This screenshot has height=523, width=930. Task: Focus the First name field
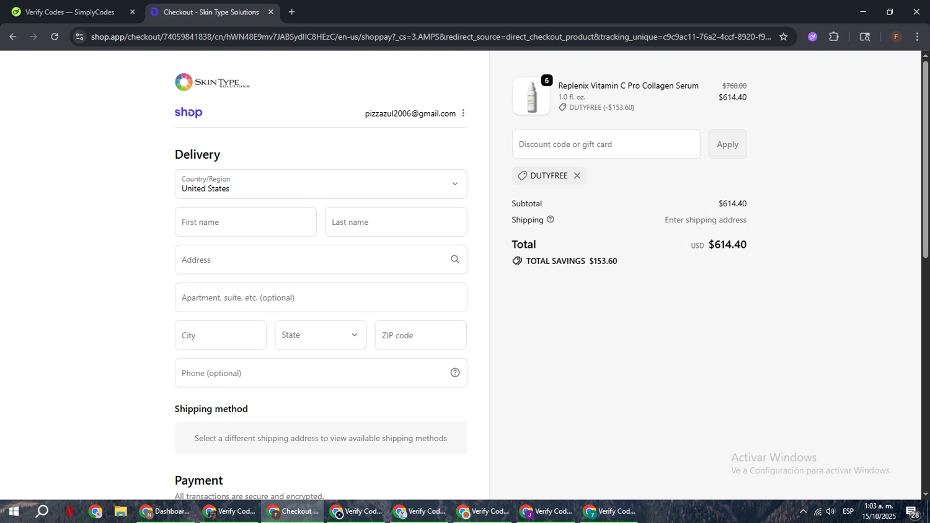(x=246, y=222)
